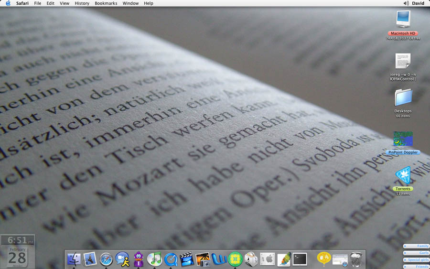Viewport: 430px width, 269px height.
Task: Launch the Toast toaster icon
Action: (251, 259)
